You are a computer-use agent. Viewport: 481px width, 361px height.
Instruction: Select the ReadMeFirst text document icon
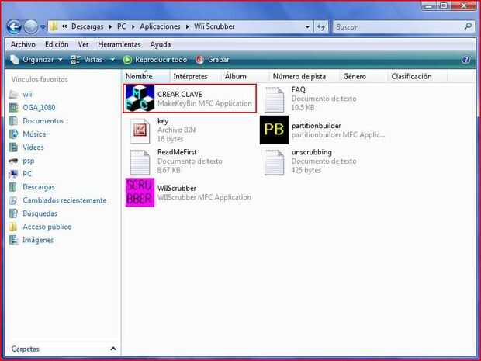click(x=140, y=162)
